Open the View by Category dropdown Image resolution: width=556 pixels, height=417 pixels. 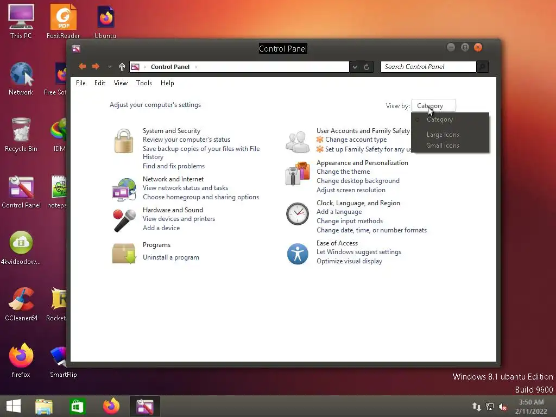coord(434,105)
